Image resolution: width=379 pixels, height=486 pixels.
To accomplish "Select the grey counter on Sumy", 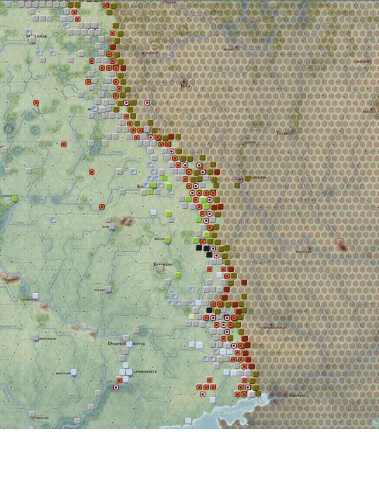I will click(x=112, y=226).
